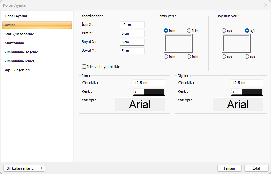271x174 pixels.
Task: Go to Mantolama settings
Action: click(14, 43)
